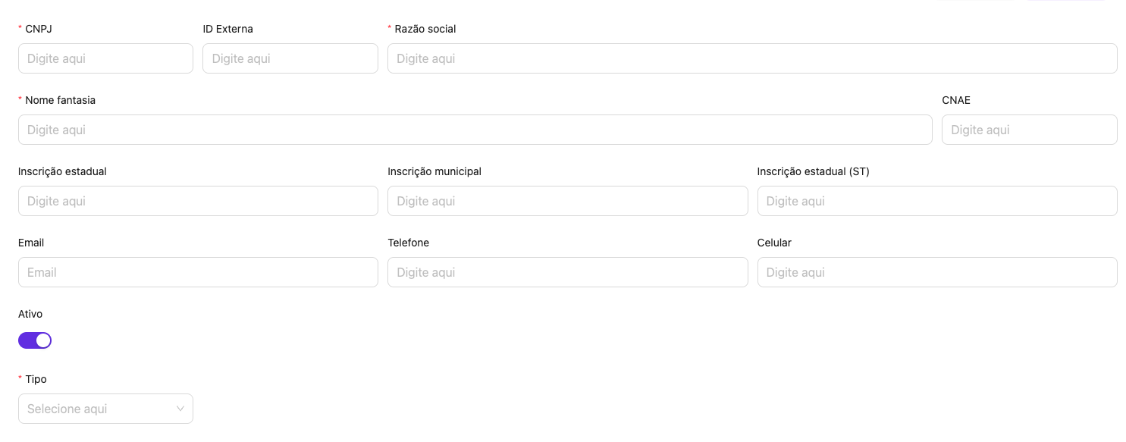This screenshot has width=1126, height=442.
Task: Click the 'Telefone' label text
Action: point(408,243)
